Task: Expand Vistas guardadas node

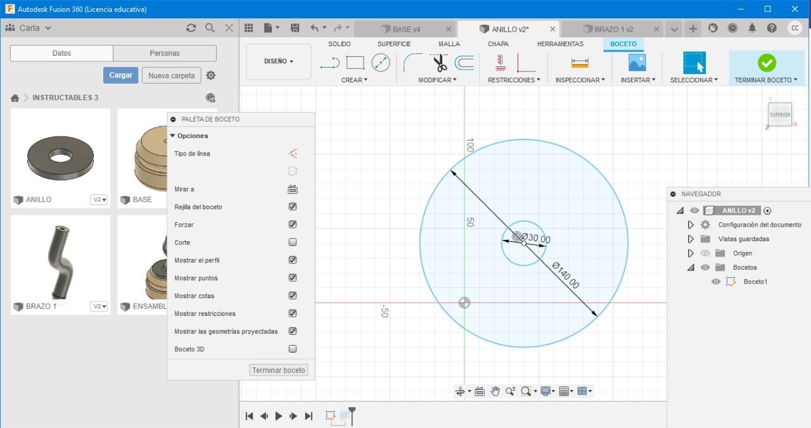Action: click(691, 239)
